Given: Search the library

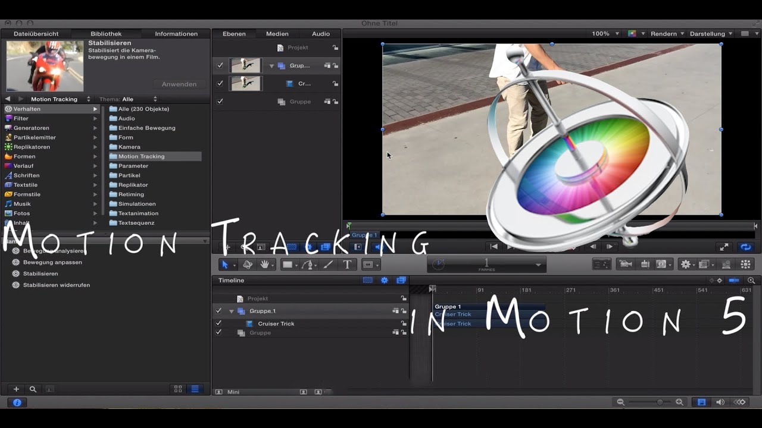Looking at the screenshot, I should point(33,389).
